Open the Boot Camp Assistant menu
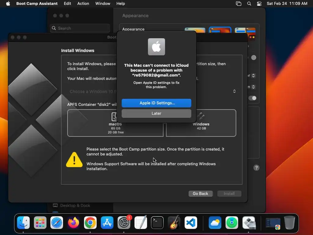 tap(37, 4)
